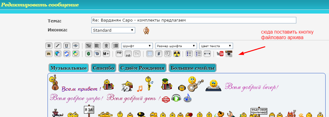Screen dimensions: 329x117
Task: Open the С днём Рождения tab
Action: [143, 68]
